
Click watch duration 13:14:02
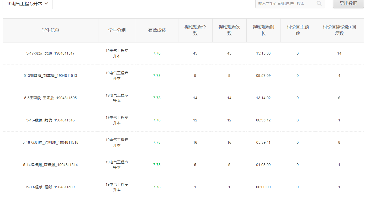point(263,98)
